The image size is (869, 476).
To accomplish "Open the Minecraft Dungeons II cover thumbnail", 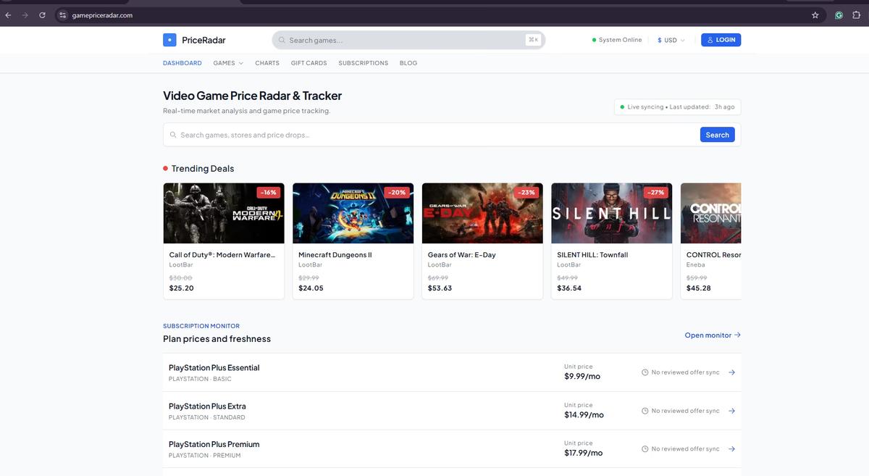I will (x=353, y=213).
